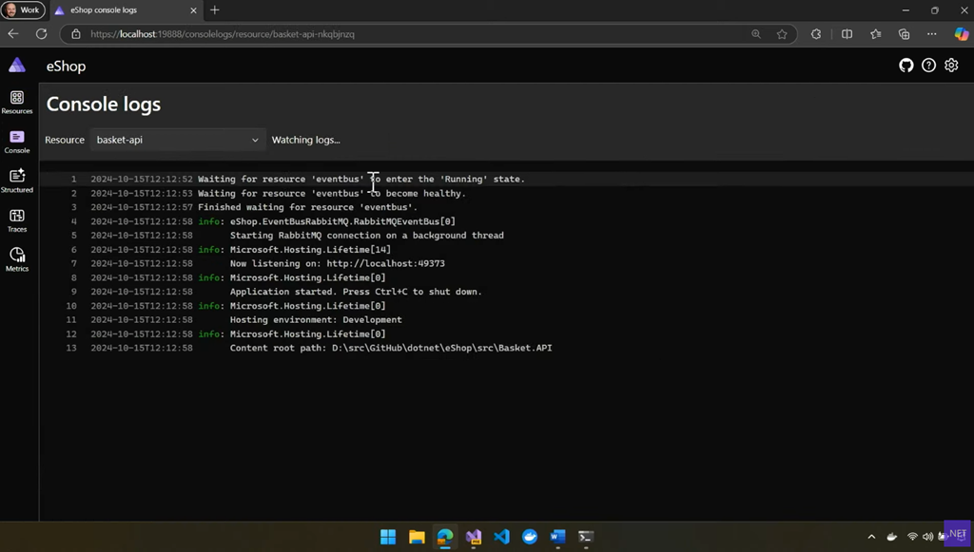Open the GitHub repository icon link
This screenshot has height=552, width=974.
coord(906,66)
